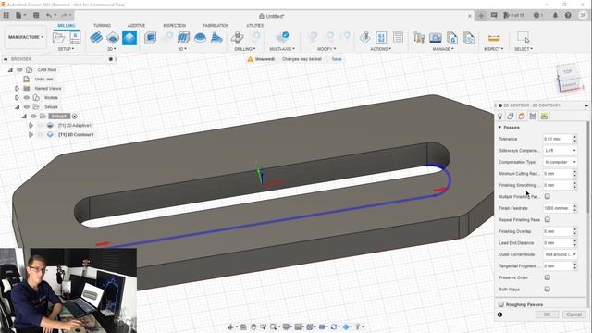The image size is (592, 333).
Task: Click the Tolerance value field
Action: [x=557, y=139]
